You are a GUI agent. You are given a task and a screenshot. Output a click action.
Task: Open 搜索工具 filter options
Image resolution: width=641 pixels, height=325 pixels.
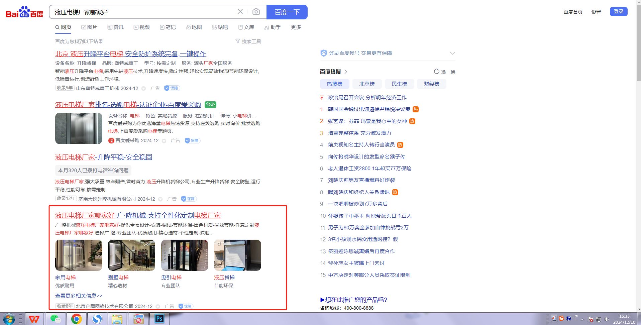(248, 41)
